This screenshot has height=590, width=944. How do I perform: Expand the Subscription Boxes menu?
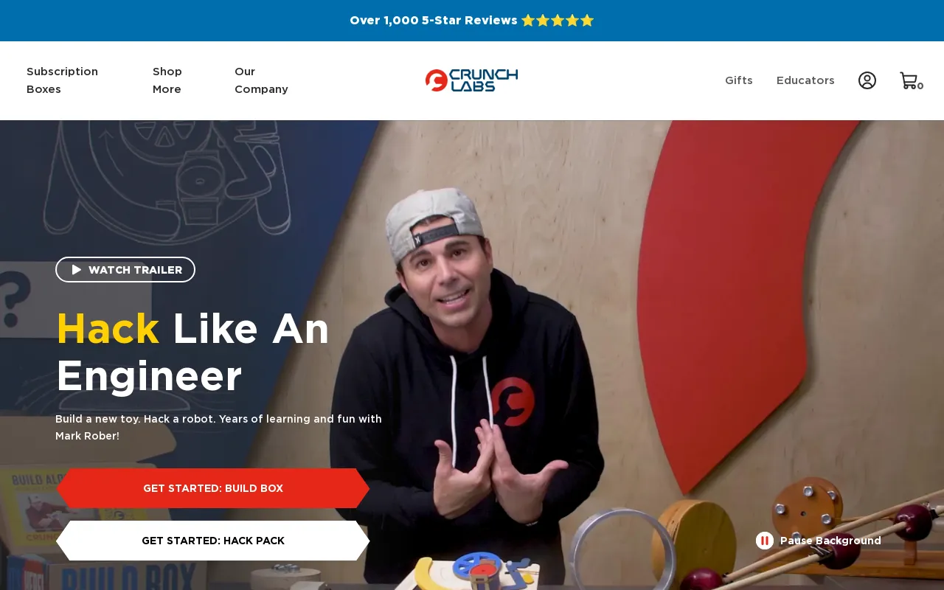(x=63, y=80)
